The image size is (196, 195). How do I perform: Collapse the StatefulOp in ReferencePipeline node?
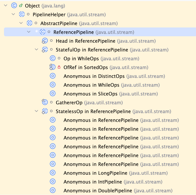pos(36,49)
